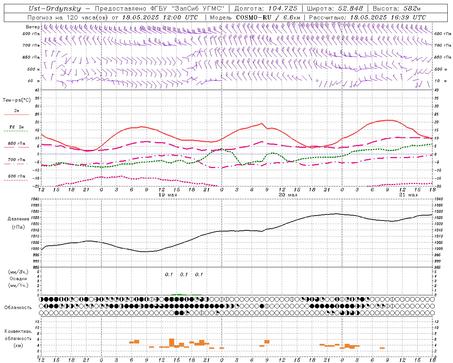Image resolution: width=453 pixels, height=363 pixels.
Task: Select the Td 2м dashed legend sample
Action: pyautogui.click(x=16, y=131)
